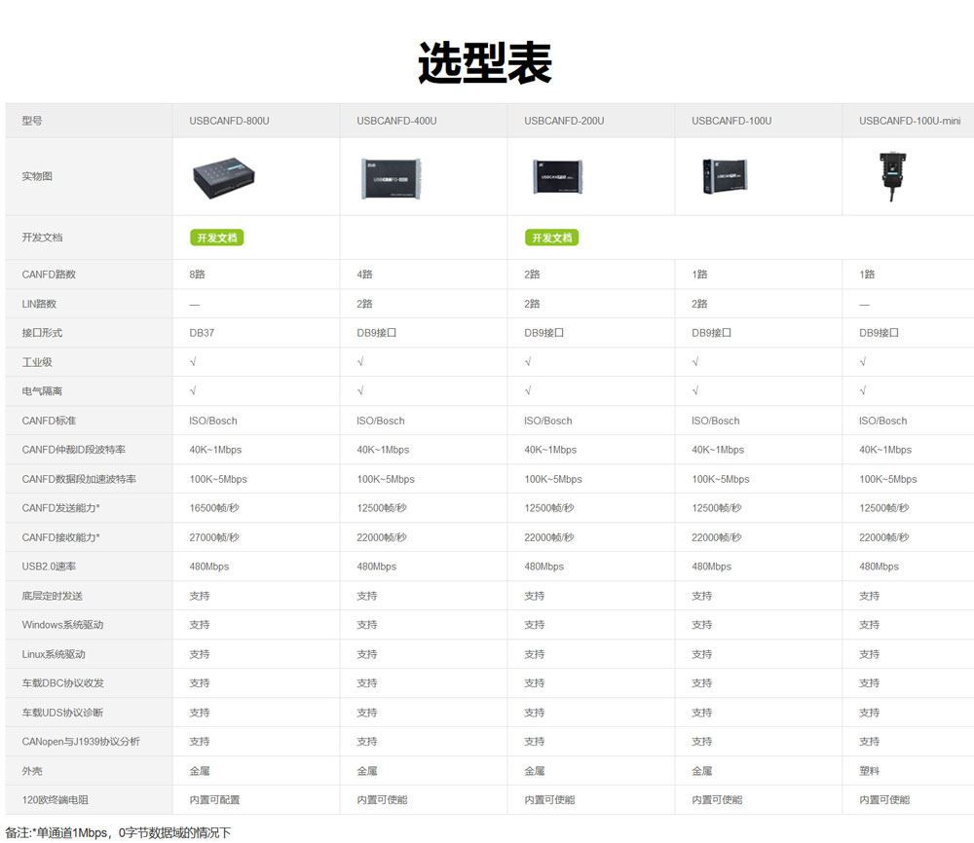Click the 底层定时发送 row label
974x843 pixels.
click(x=53, y=596)
